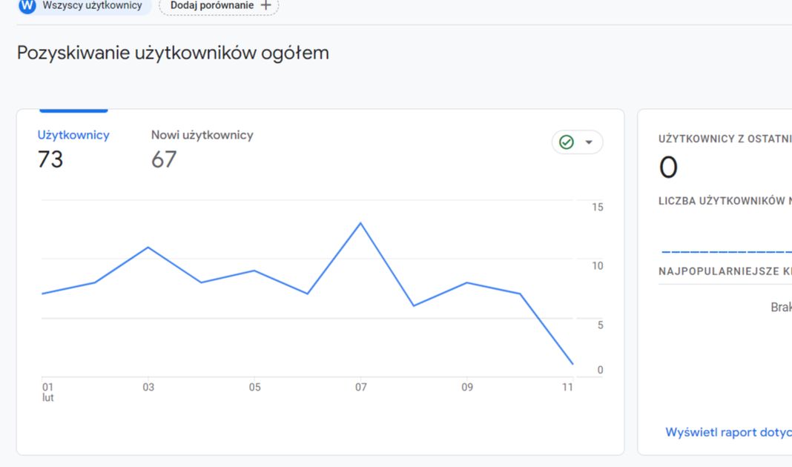This screenshot has height=467, width=792.
Task: Click the chart peak at date 07
Action: coord(361,223)
